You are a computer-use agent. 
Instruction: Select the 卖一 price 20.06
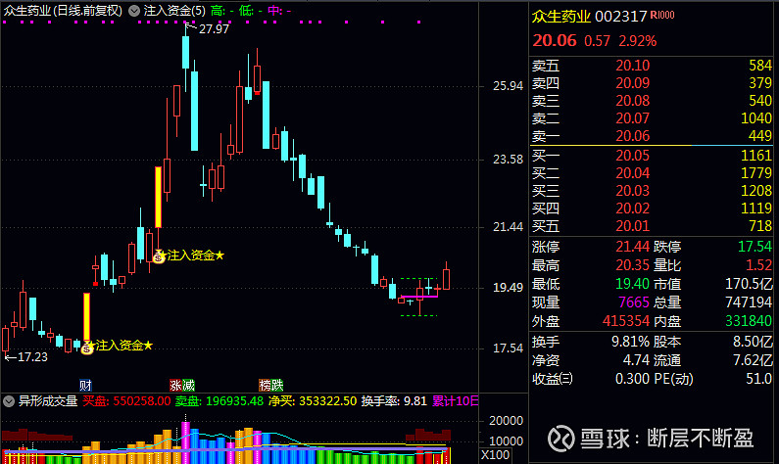pyautogui.click(x=632, y=136)
